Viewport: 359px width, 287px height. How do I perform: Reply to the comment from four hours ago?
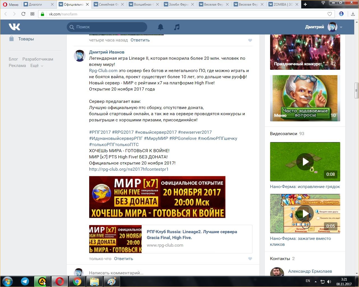click(x=140, y=40)
